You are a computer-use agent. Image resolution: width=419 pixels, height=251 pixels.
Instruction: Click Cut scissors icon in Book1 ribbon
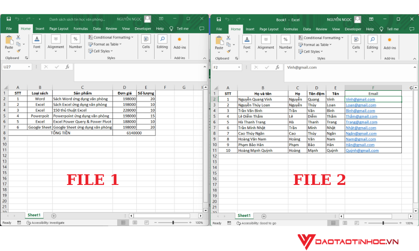(x=228, y=38)
